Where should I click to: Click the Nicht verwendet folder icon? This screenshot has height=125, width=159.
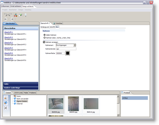pos(15,99)
